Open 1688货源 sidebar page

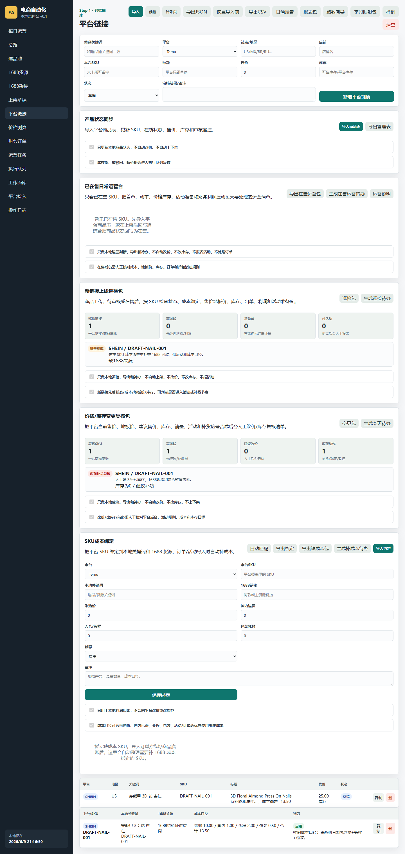pos(37,72)
